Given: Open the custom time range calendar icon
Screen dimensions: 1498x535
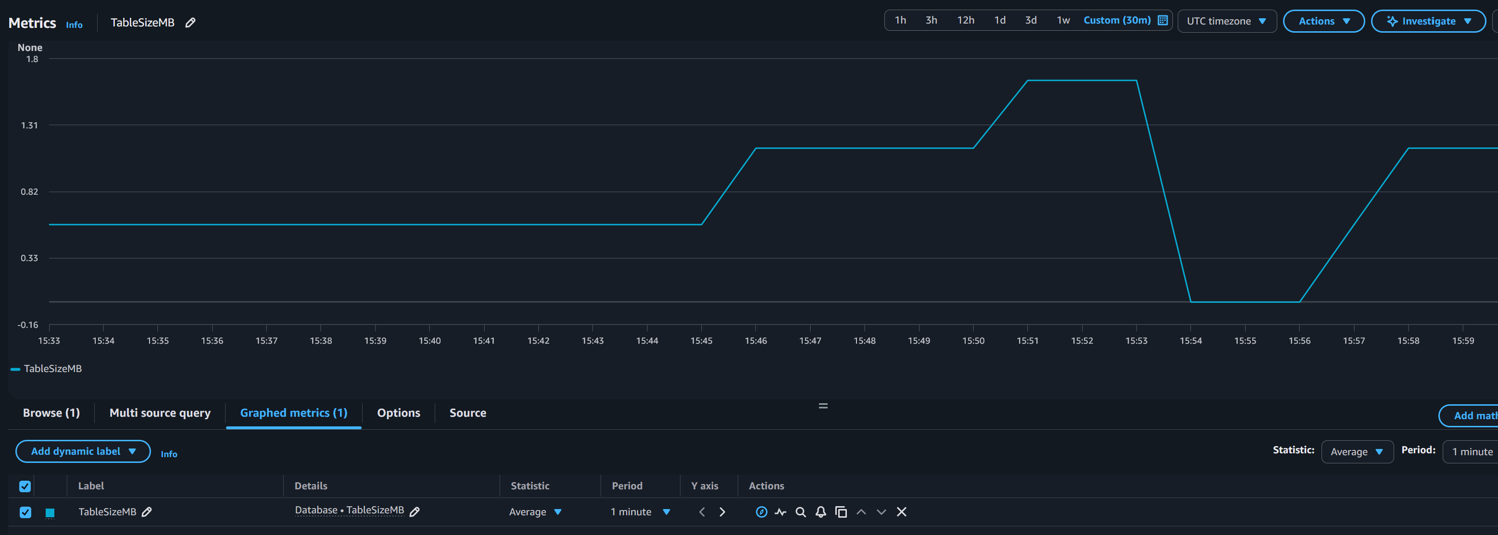Looking at the screenshot, I should (x=1162, y=20).
